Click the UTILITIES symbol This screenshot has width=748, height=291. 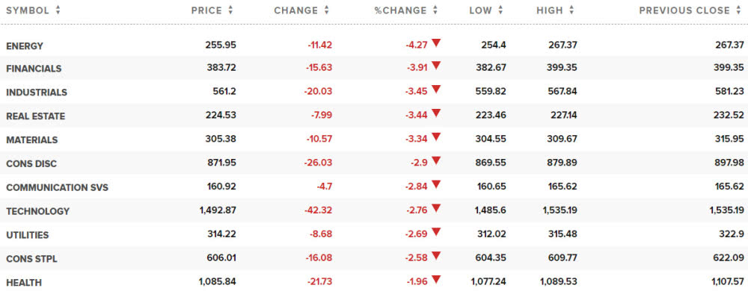pyautogui.click(x=28, y=235)
